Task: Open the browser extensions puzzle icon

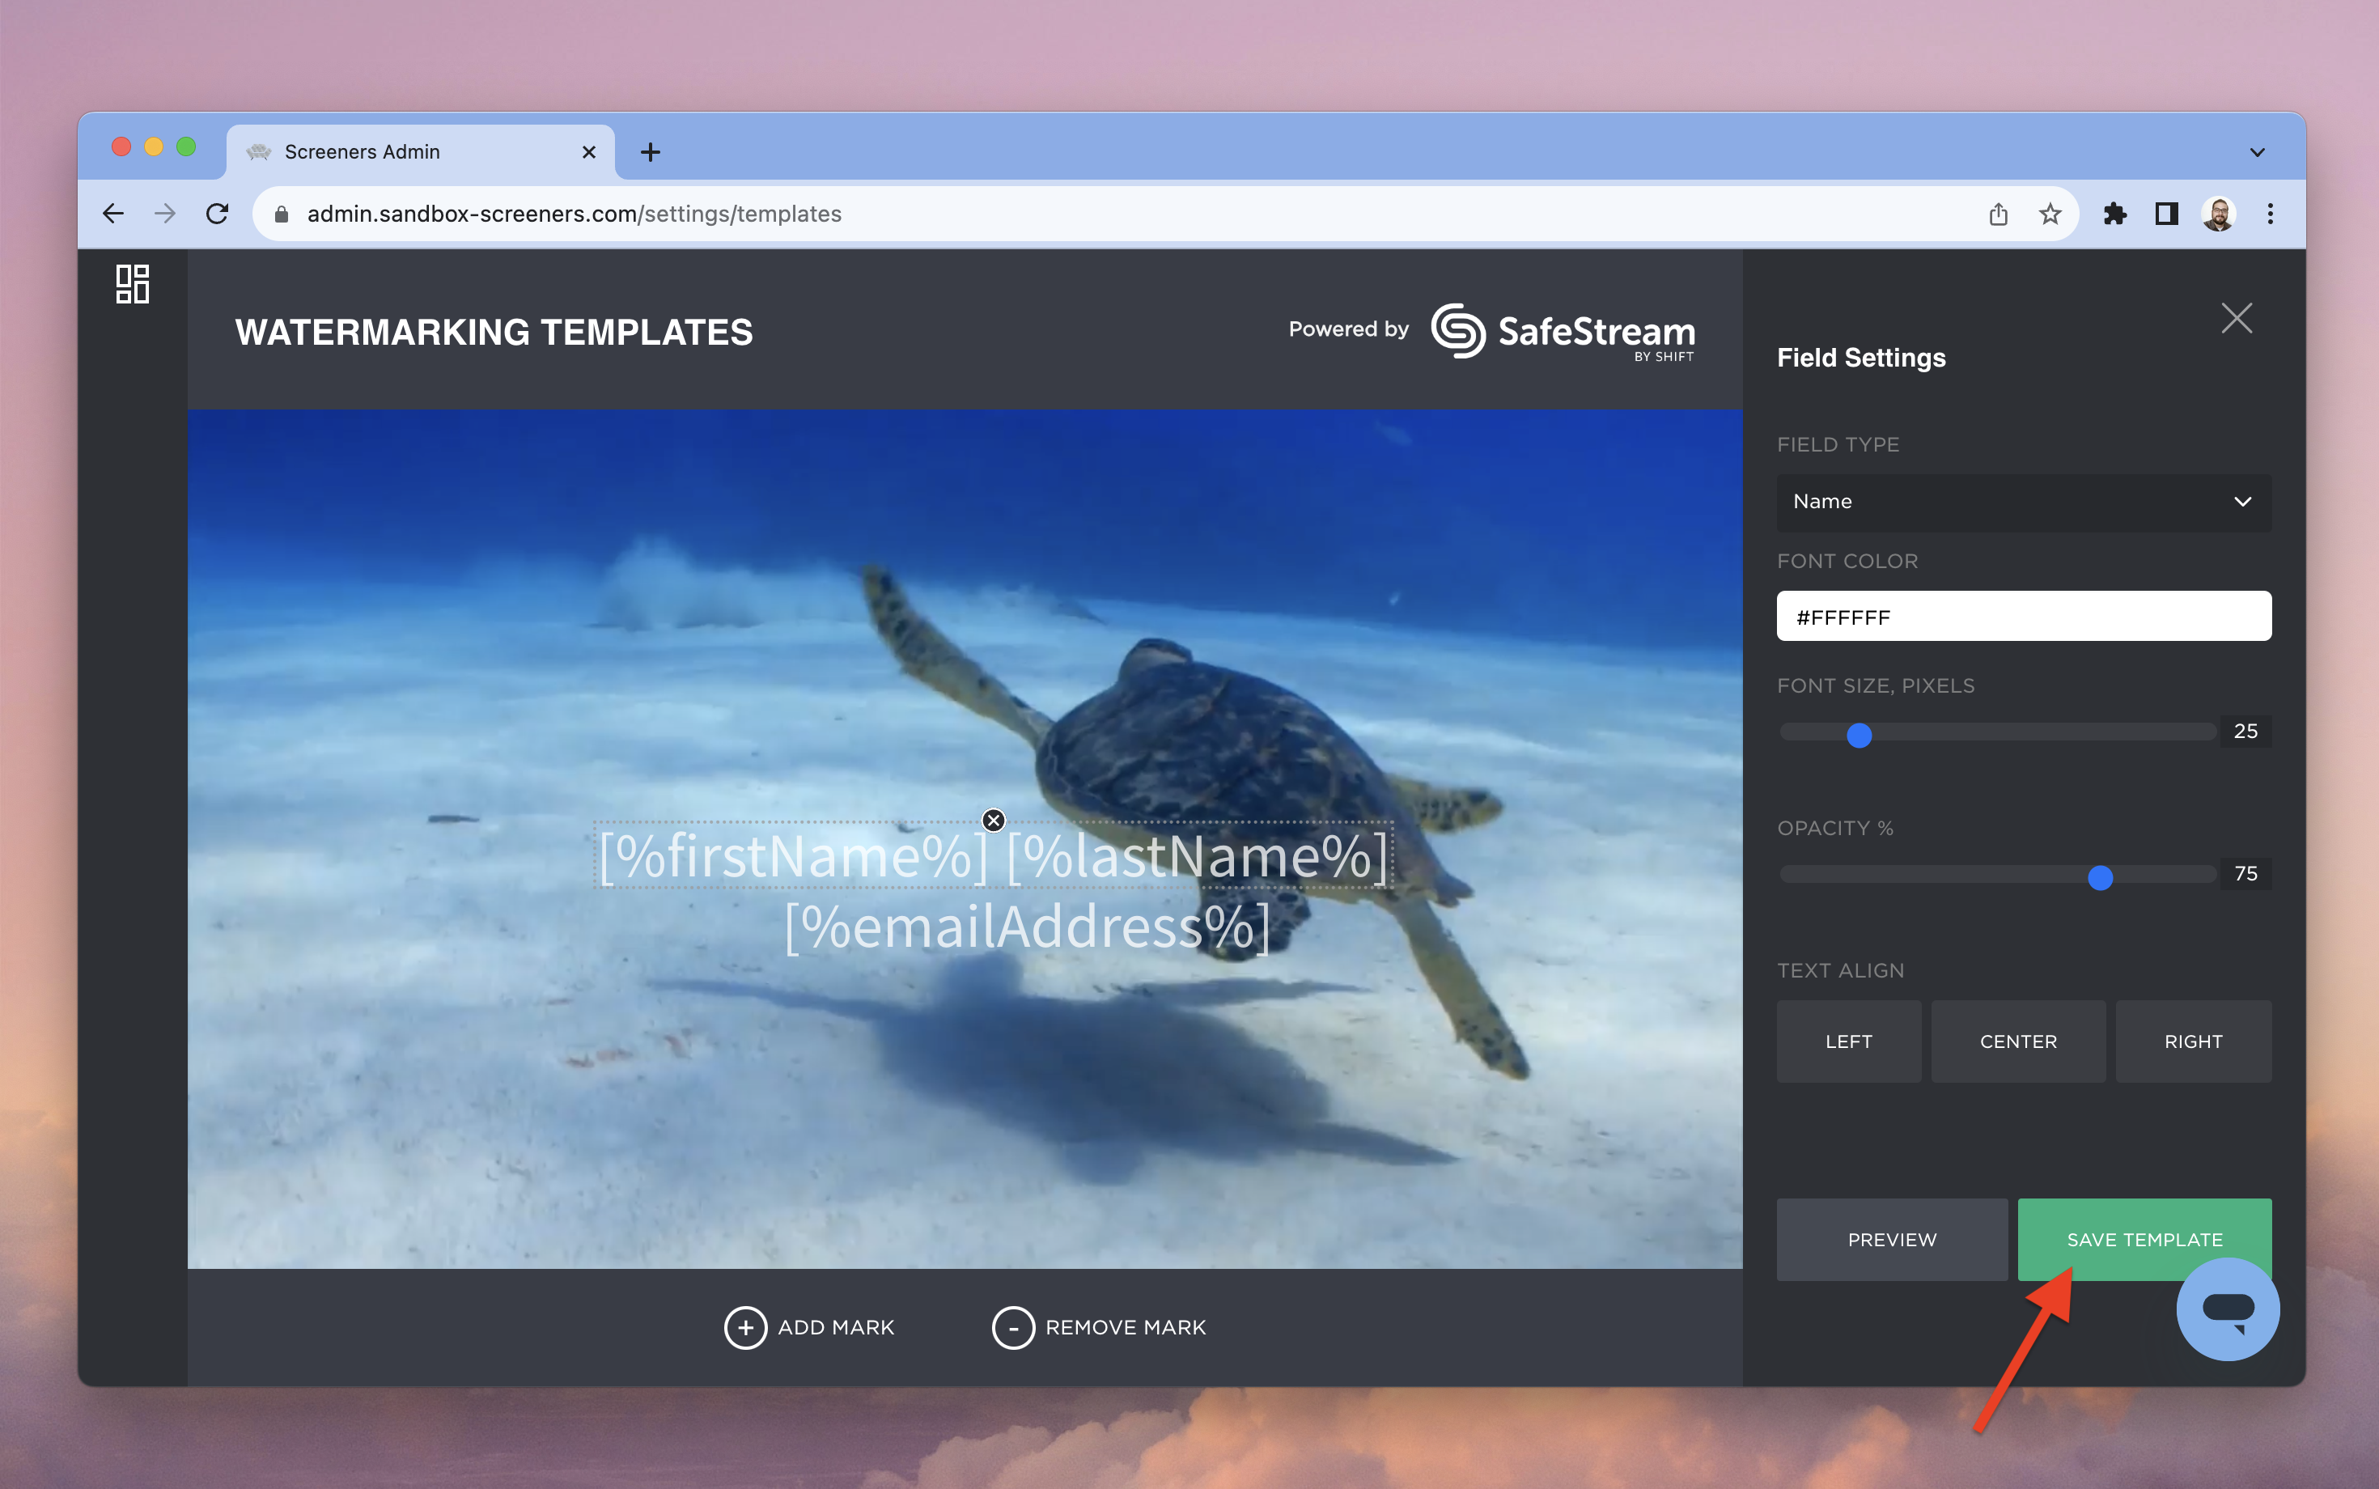Action: click(x=2114, y=214)
